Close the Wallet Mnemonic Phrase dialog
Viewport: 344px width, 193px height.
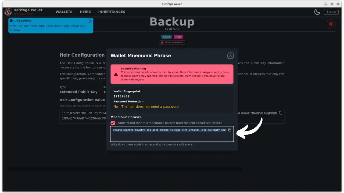230,56
